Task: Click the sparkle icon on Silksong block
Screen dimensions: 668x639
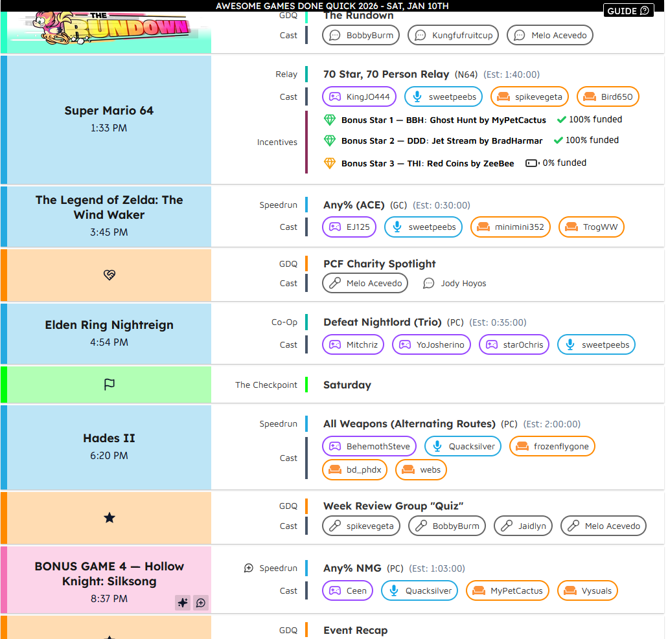Action: click(183, 603)
